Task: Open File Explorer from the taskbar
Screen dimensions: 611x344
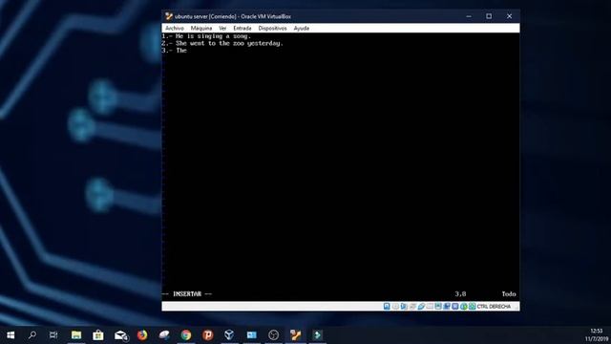Action: [76, 335]
